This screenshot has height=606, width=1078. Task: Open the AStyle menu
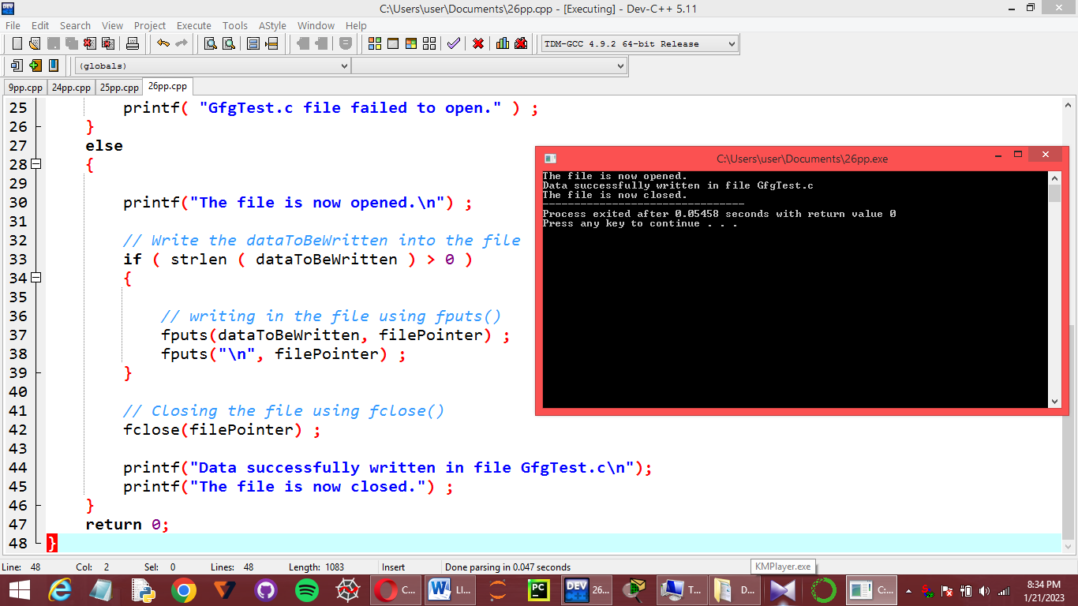click(x=272, y=25)
